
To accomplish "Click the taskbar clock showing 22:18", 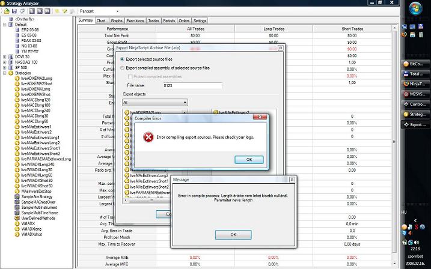I will 415,249.
